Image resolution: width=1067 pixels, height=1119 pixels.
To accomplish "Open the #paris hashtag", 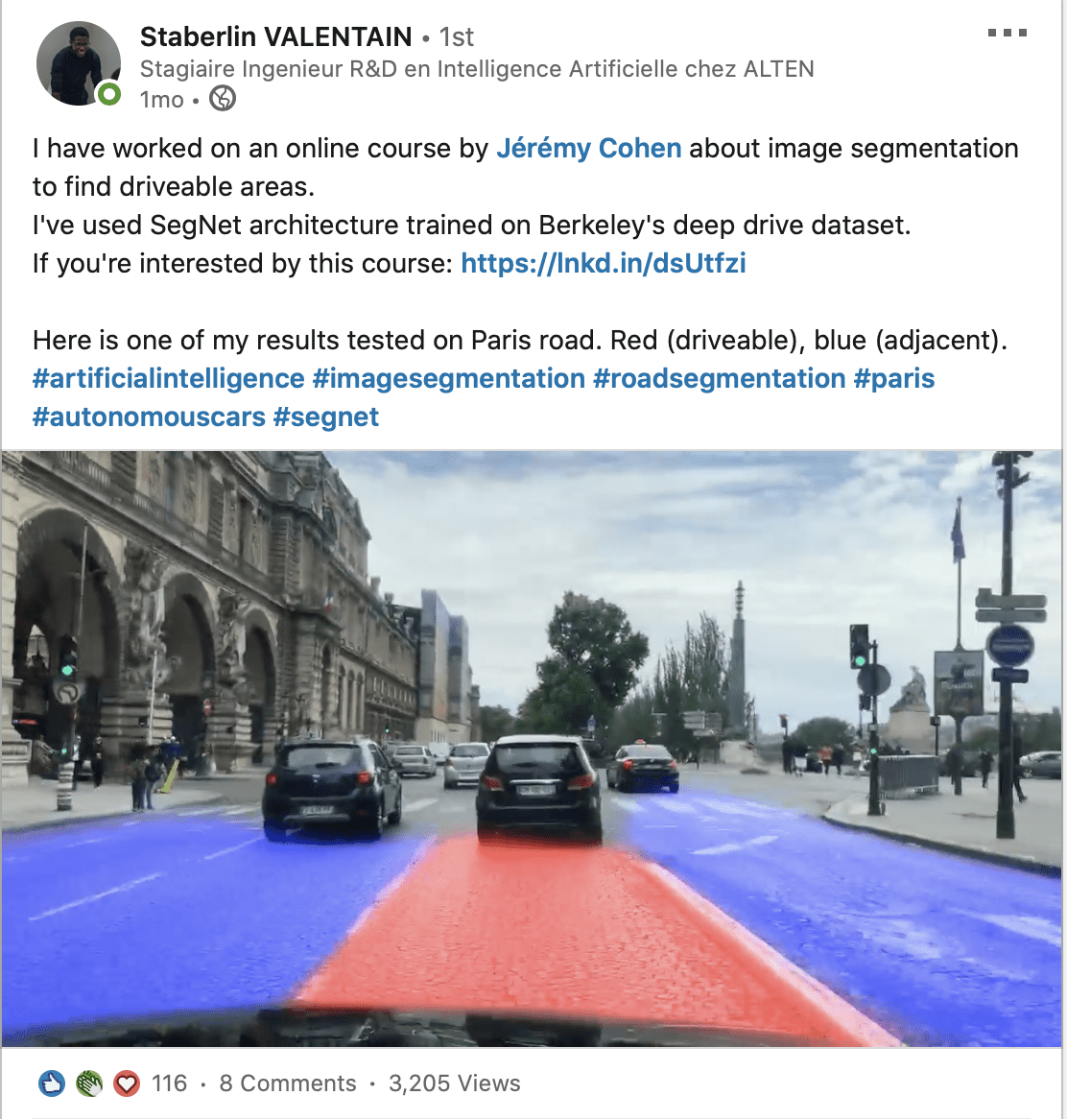I will click(x=894, y=379).
